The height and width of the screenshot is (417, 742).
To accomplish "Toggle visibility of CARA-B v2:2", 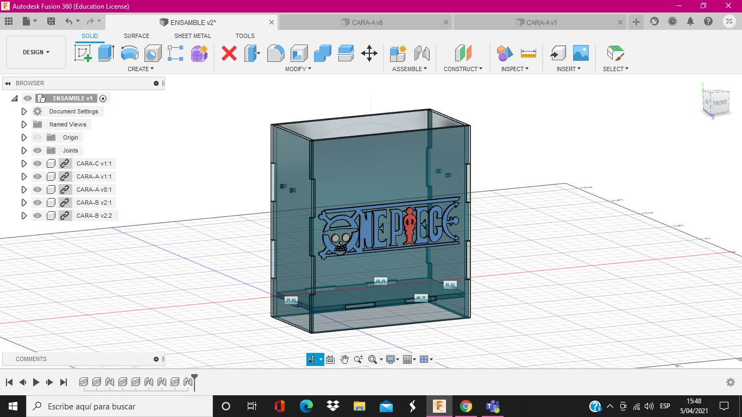I will pyautogui.click(x=37, y=216).
